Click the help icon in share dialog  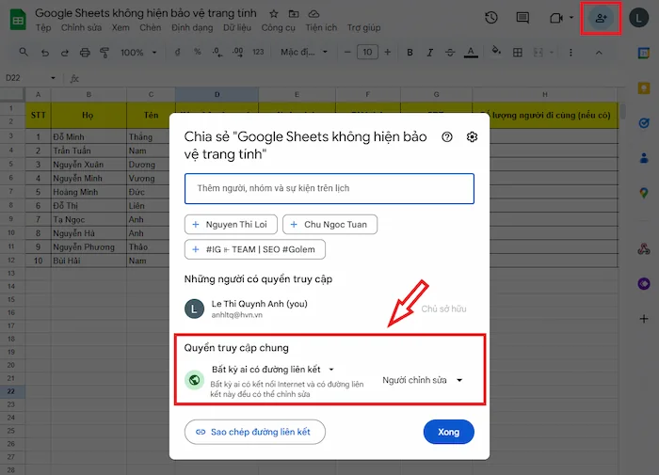[x=447, y=136]
